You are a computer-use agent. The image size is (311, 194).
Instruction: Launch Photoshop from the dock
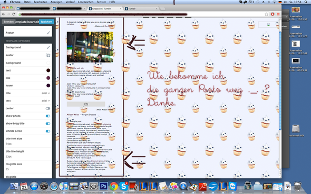[103, 186]
